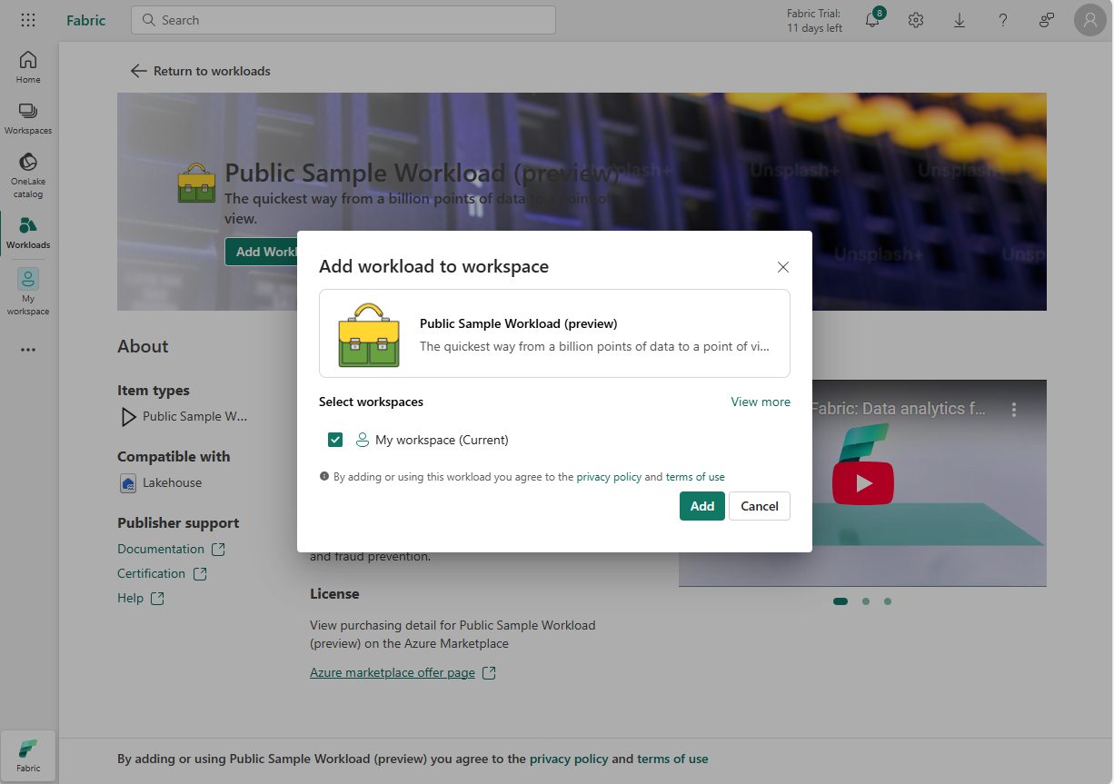Click the Fabric logo at bottom left
The height and width of the screenshot is (784, 1114).
28,755
